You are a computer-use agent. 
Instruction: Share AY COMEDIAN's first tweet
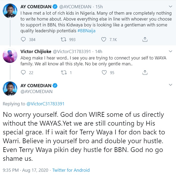coord(145,39)
